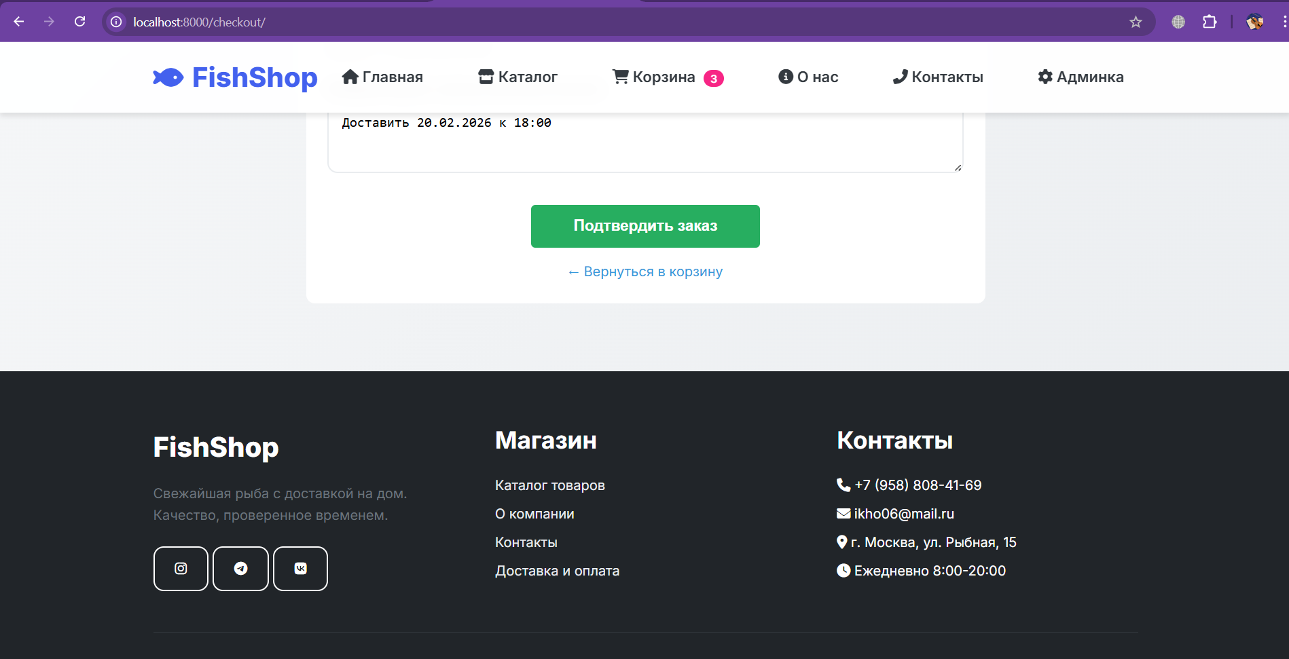
Task: Click the envelope icon beside ikho06@mail.ru
Action: 843,513
